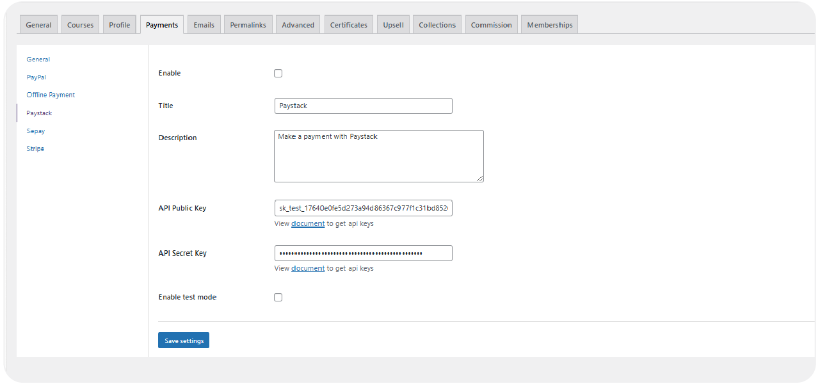
Task: Click the Save settings button
Action: tap(183, 340)
